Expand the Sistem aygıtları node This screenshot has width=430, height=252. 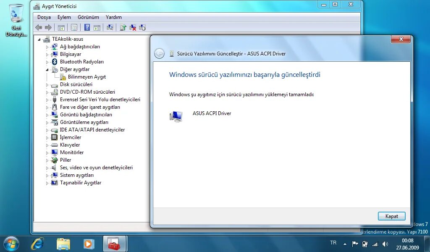(47, 176)
